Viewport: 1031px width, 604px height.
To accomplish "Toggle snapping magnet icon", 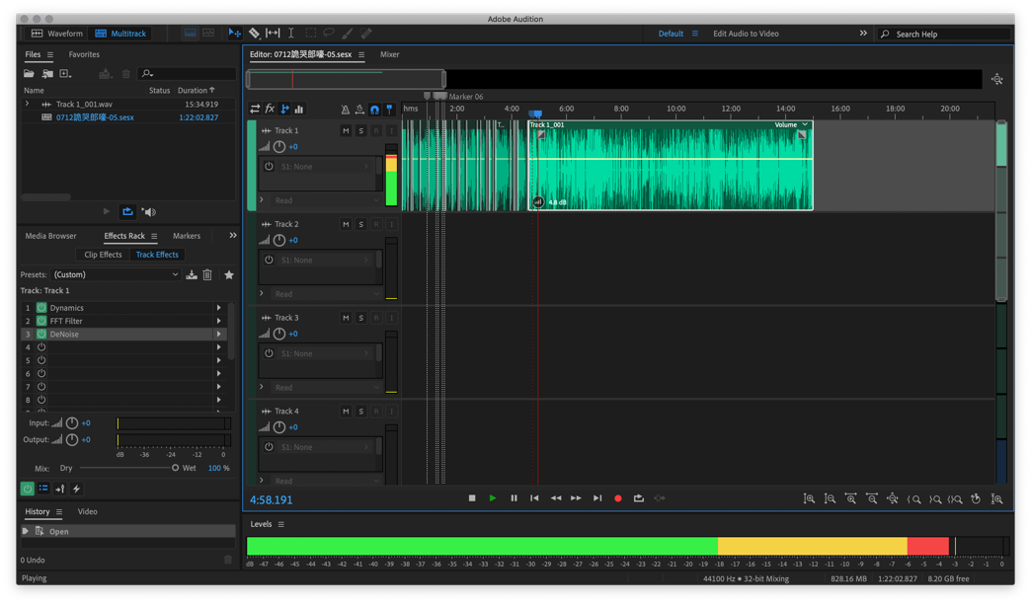I will tap(374, 110).
